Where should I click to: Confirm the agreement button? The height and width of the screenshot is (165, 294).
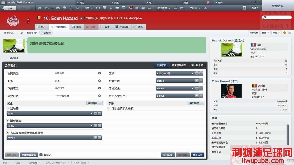pyautogui.click(x=198, y=155)
